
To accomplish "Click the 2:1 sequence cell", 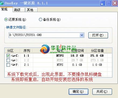I will (26, 65).
